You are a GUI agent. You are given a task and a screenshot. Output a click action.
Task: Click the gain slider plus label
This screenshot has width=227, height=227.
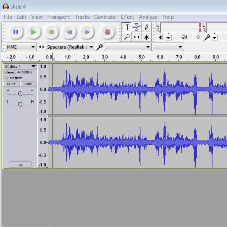(32, 91)
